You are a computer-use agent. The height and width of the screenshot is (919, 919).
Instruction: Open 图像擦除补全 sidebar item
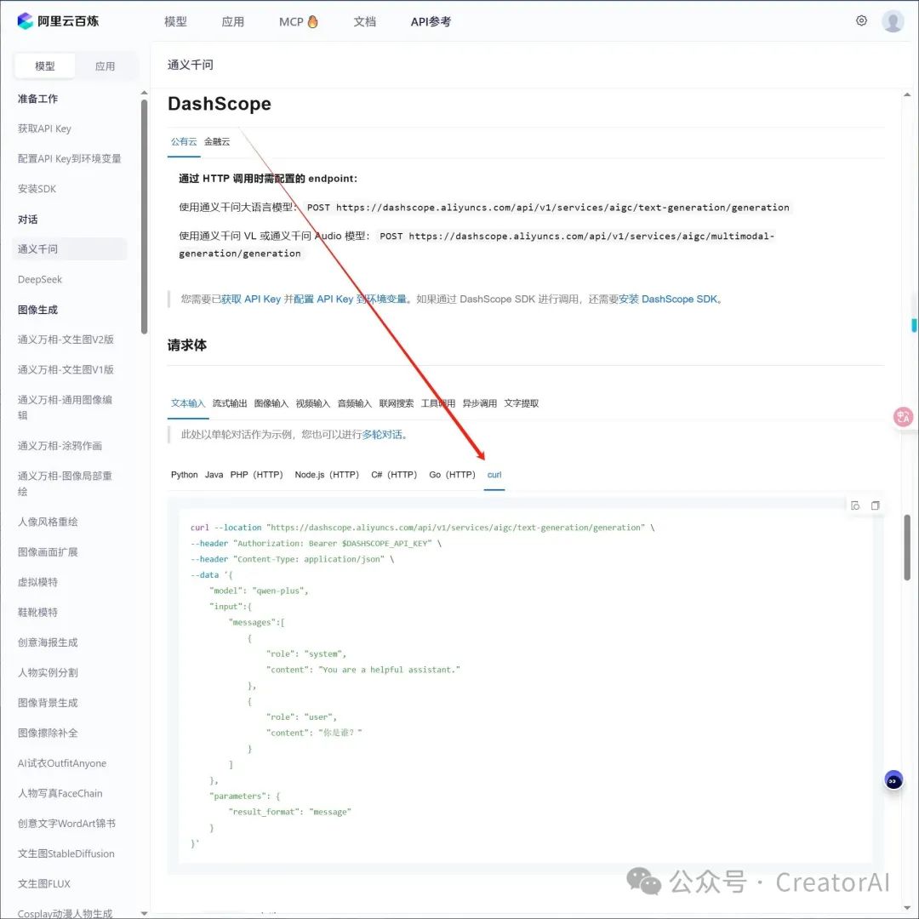tap(48, 733)
